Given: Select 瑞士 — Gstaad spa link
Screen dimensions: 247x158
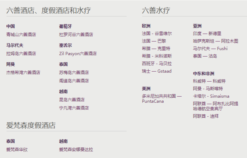Looking at the screenshot, I should coord(156,71).
